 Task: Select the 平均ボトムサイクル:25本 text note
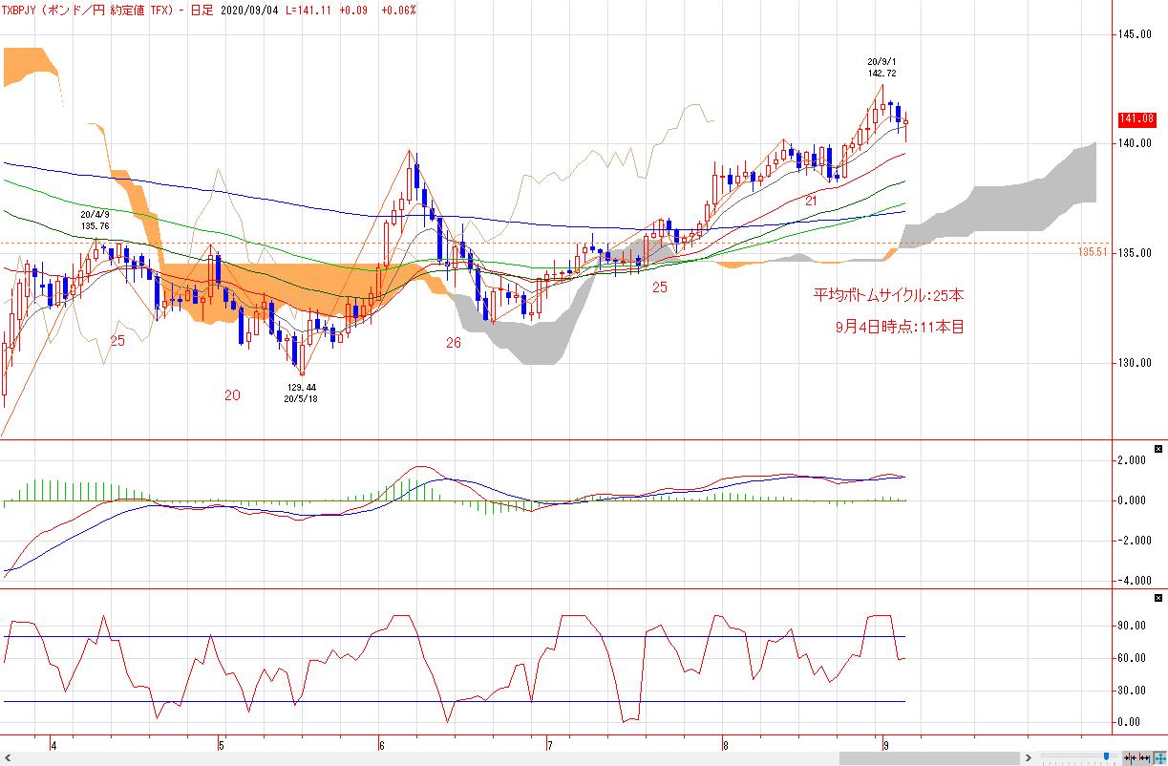coord(888,295)
